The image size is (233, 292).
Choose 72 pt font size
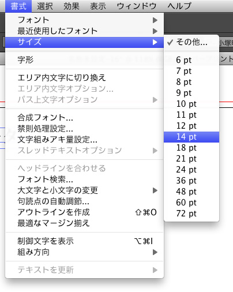click(191, 214)
